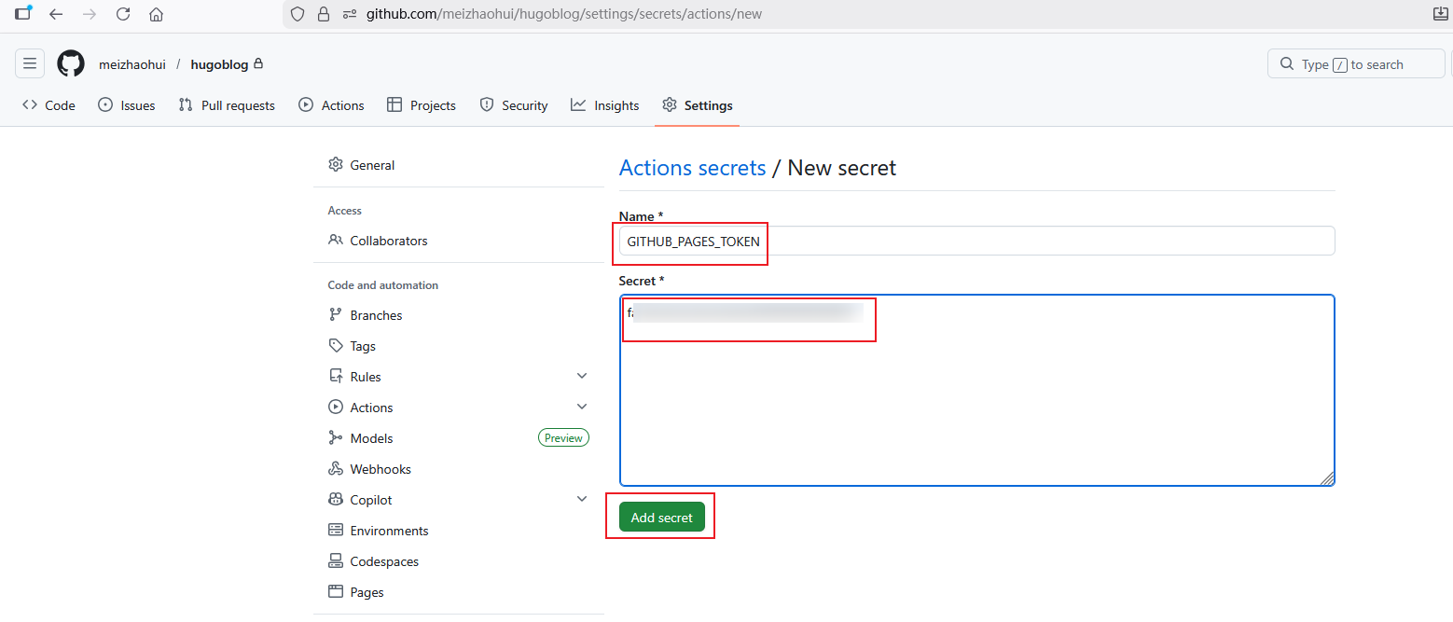Open the meizhaohui owner profile link
1453x622 pixels.
[132, 64]
